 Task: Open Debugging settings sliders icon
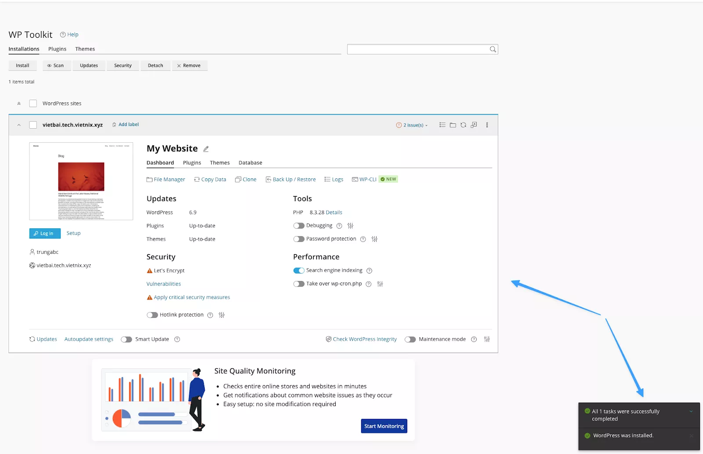point(350,226)
